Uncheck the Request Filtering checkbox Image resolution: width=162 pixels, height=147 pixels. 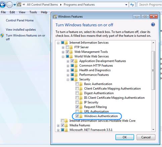[77, 107]
